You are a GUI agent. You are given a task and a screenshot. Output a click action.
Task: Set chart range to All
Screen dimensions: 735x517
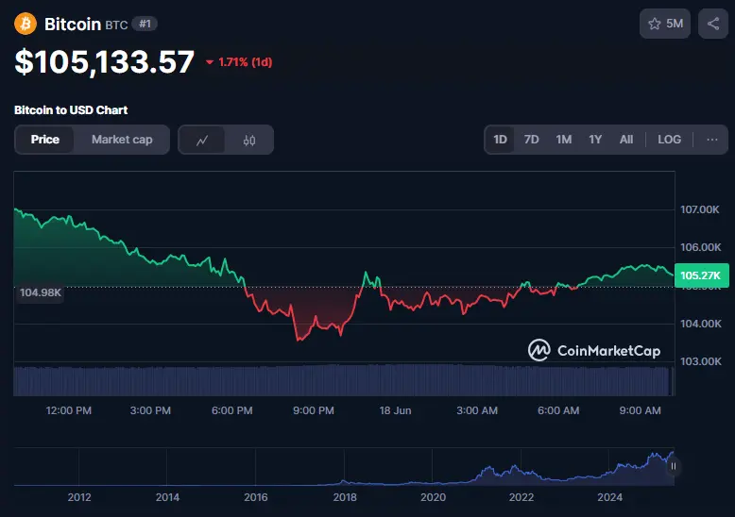(x=626, y=140)
